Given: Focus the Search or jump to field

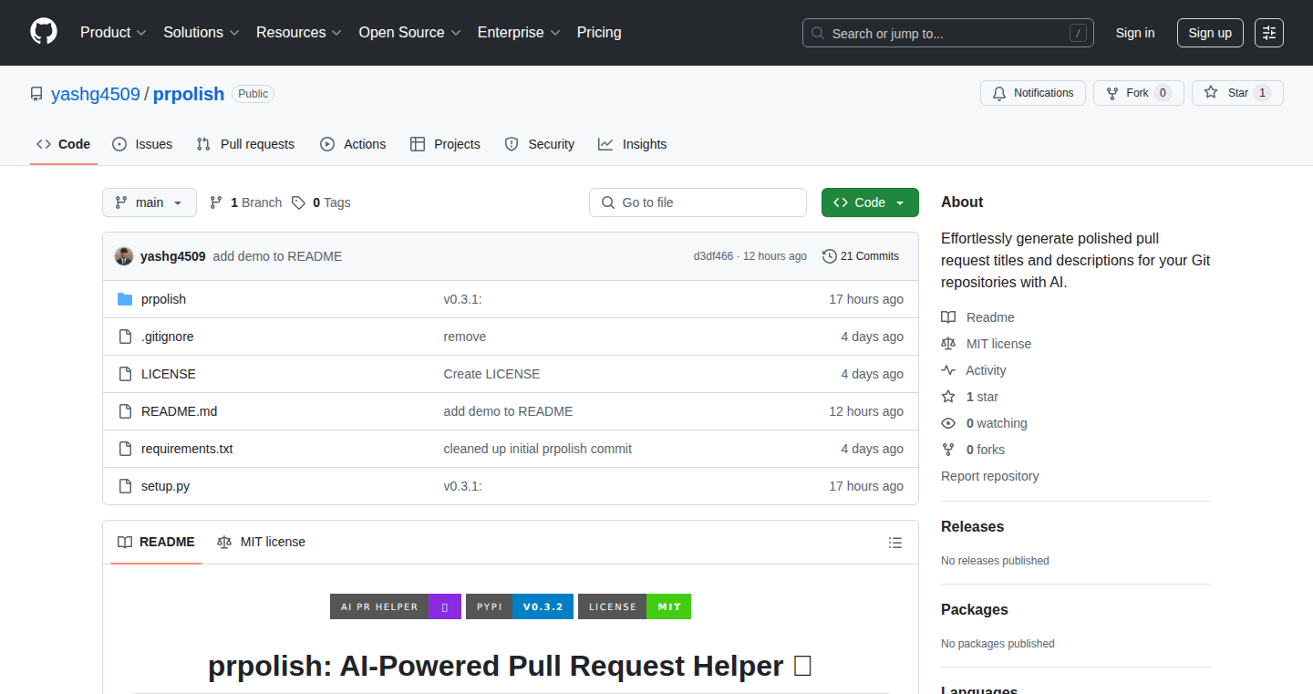Looking at the screenshot, I should tap(948, 33).
